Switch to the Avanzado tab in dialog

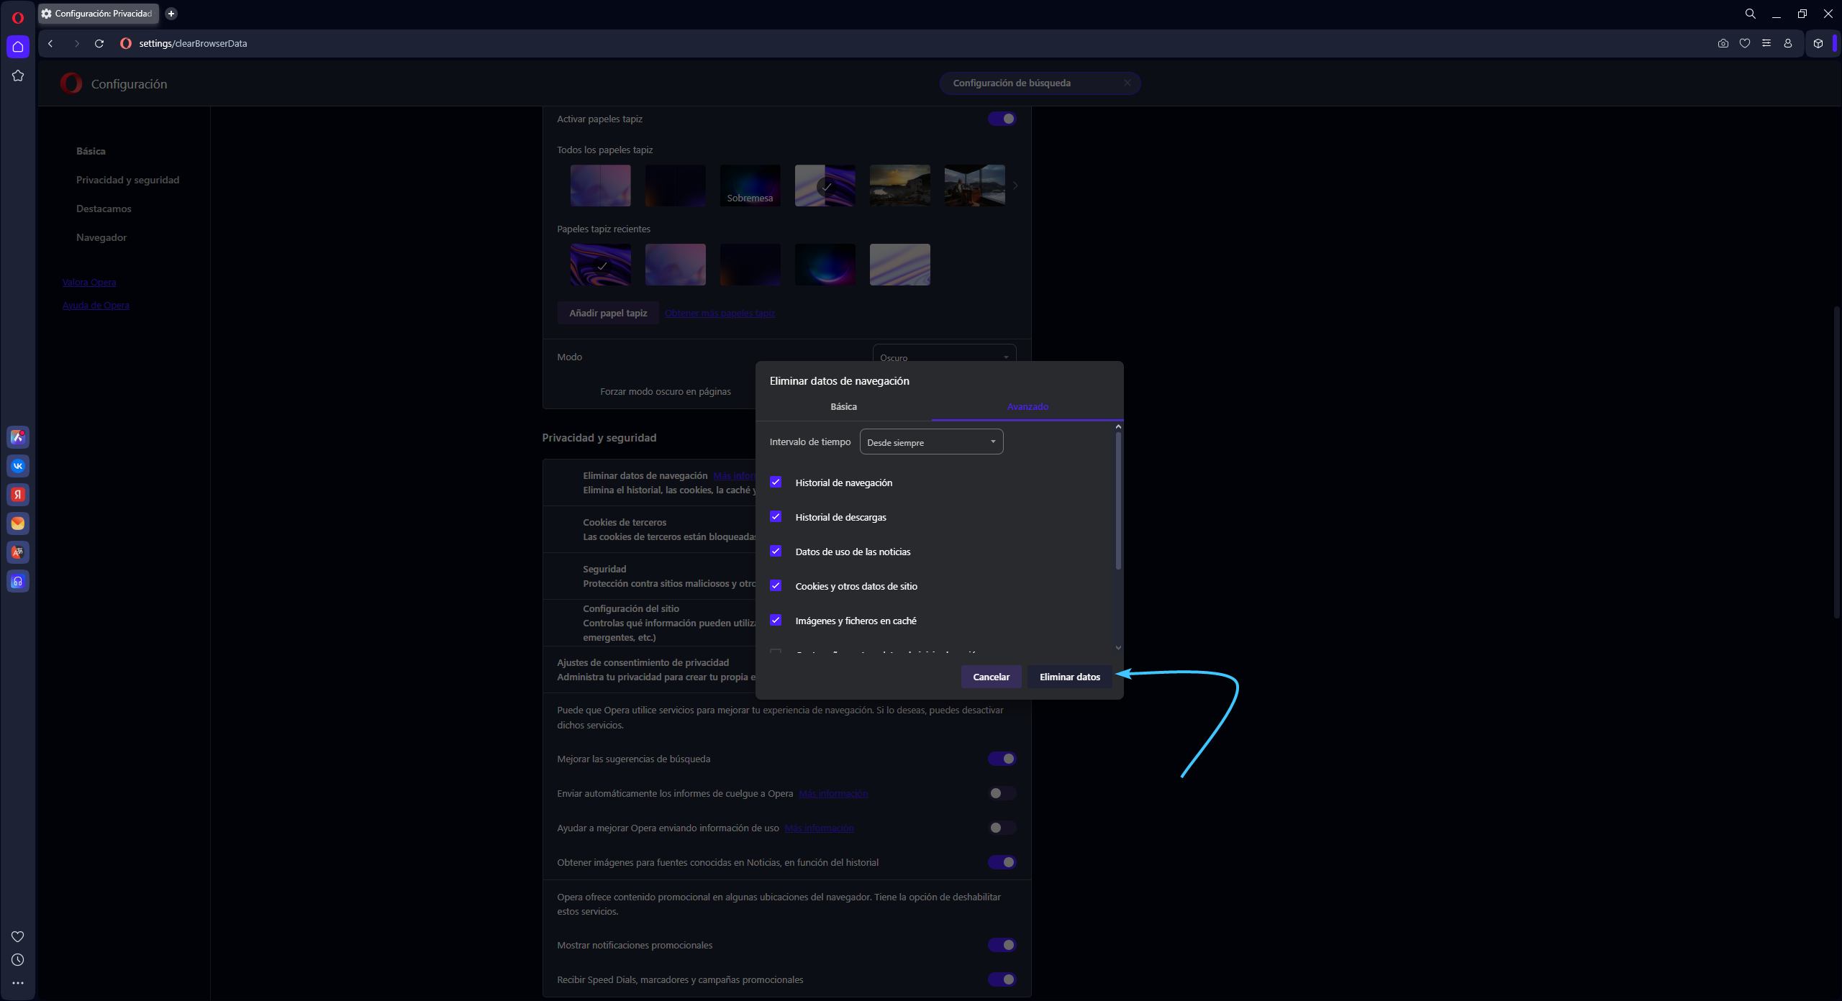[x=1027, y=406]
